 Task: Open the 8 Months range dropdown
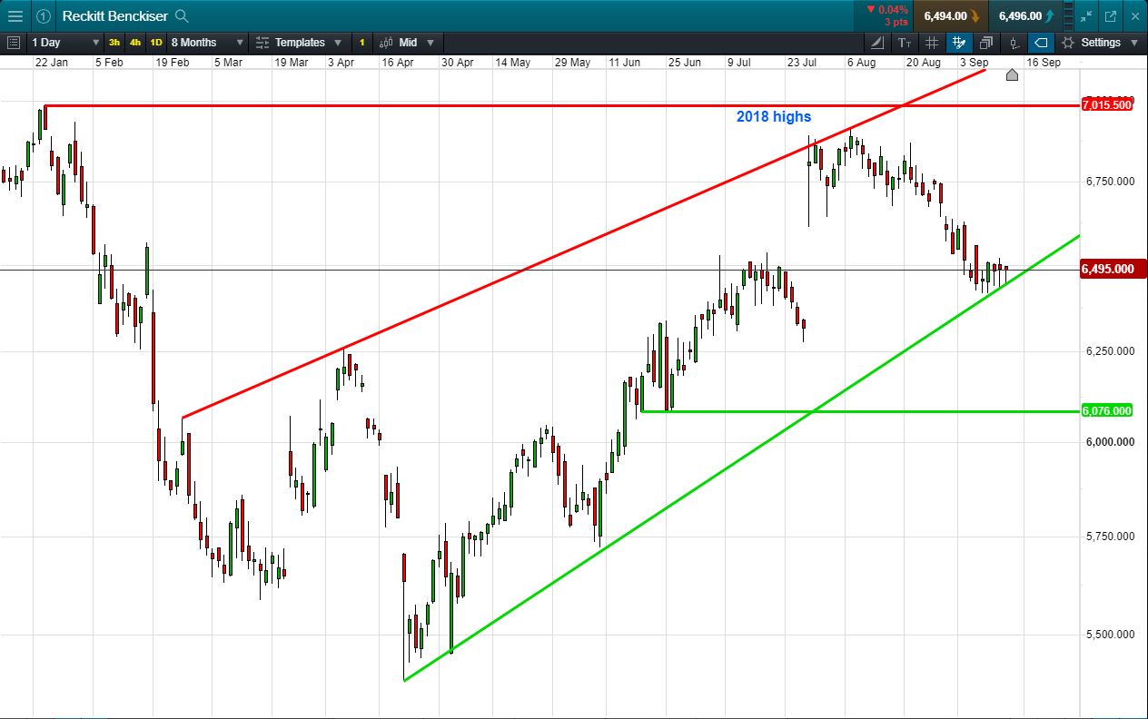point(207,43)
